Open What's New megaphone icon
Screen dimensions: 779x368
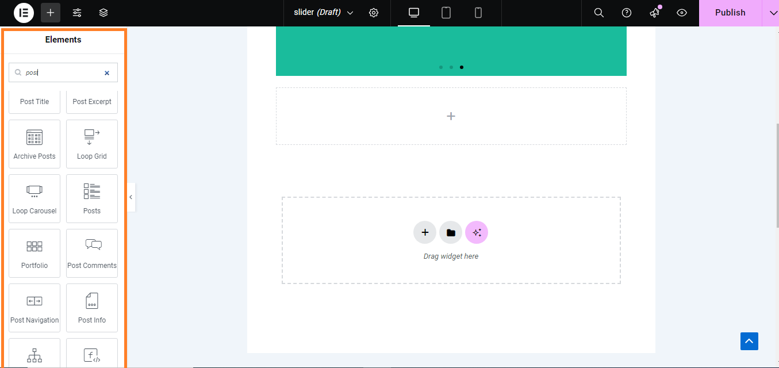pos(654,13)
